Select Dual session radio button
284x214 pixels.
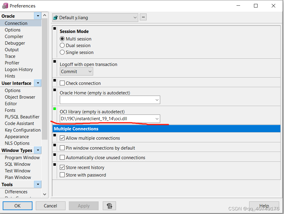click(62, 45)
